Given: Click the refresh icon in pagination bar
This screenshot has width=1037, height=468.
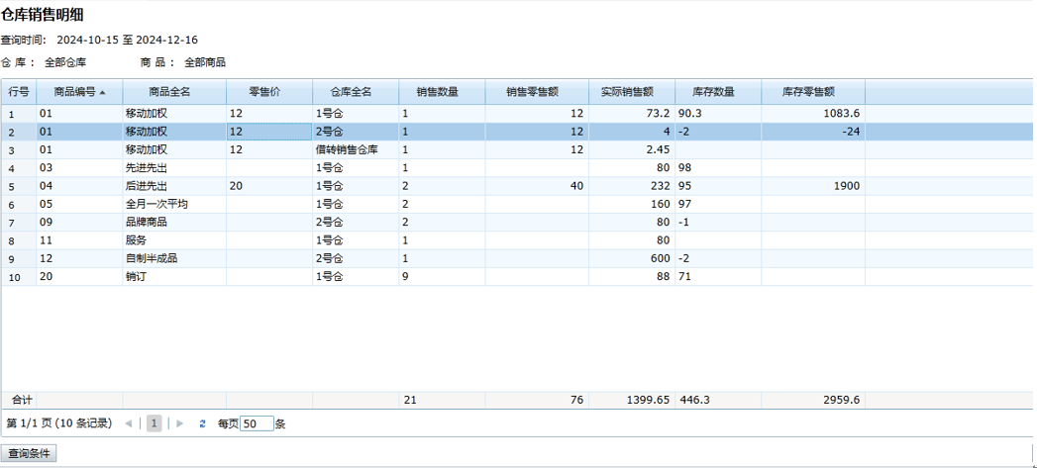Looking at the screenshot, I should point(202,423).
